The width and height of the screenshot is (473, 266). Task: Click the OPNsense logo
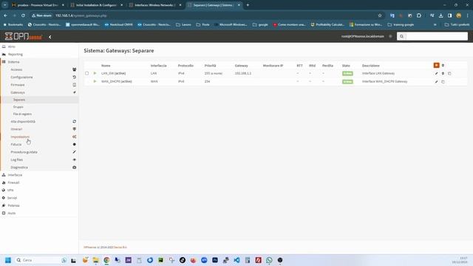tap(24, 36)
